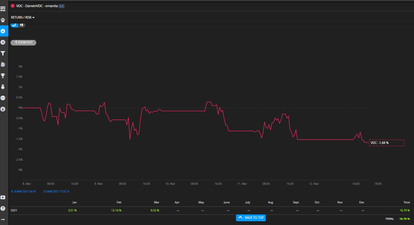Open the stopwatch icon in sidebar

[3, 64]
